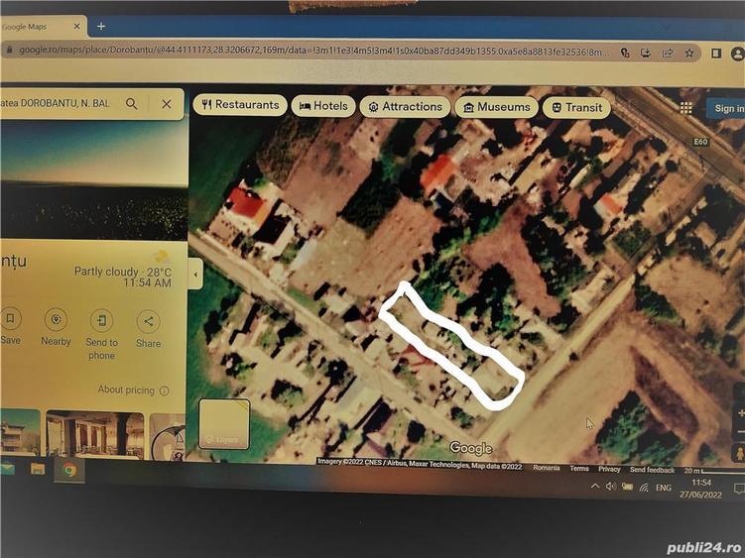This screenshot has width=745, height=558.
Task: Show hidden system tray icons
Action: click(595, 486)
